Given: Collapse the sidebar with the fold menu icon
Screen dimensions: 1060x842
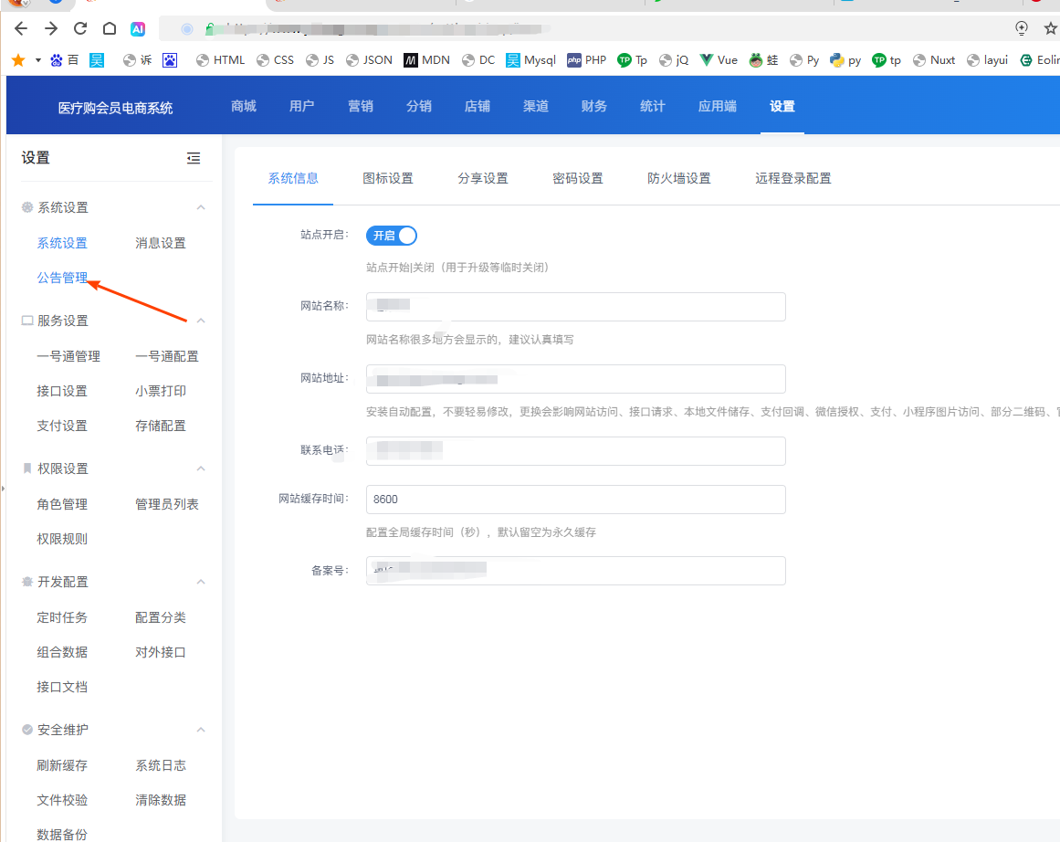Looking at the screenshot, I should pos(194,158).
